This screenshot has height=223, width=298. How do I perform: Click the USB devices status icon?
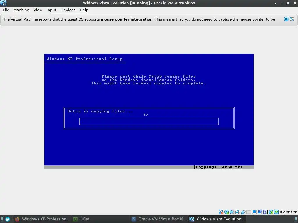(x=243, y=212)
